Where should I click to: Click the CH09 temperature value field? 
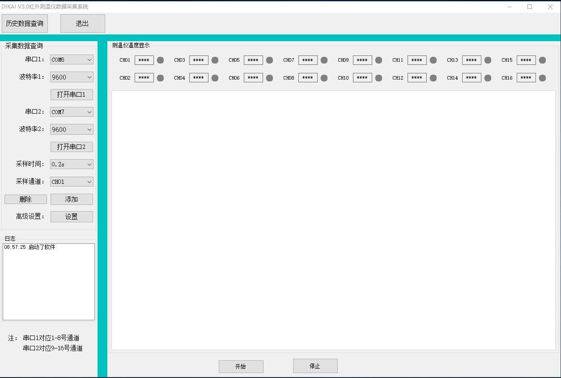click(362, 60)
